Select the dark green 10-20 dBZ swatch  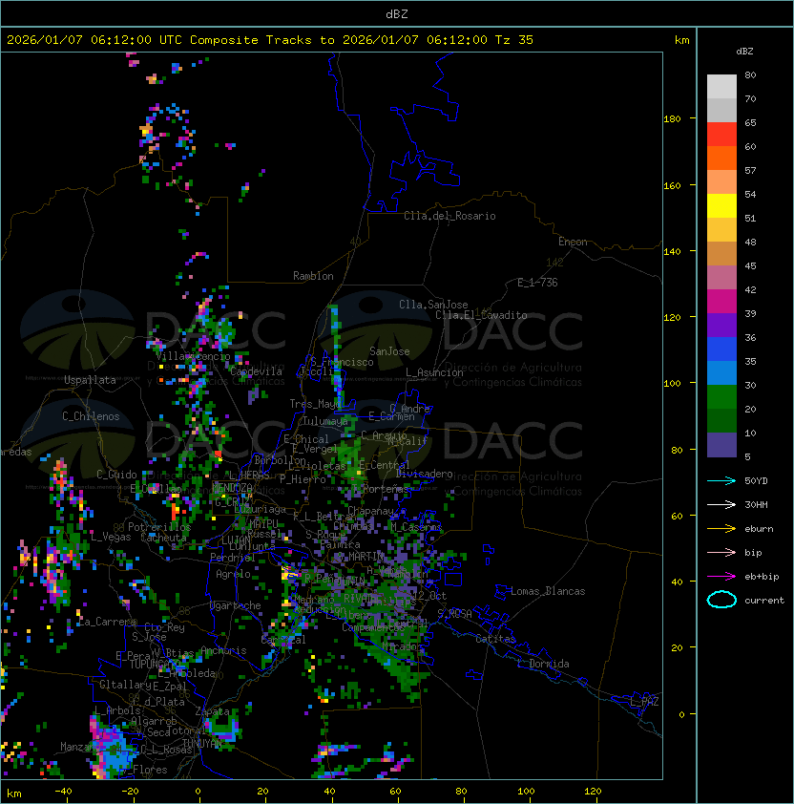coord(721,420)
